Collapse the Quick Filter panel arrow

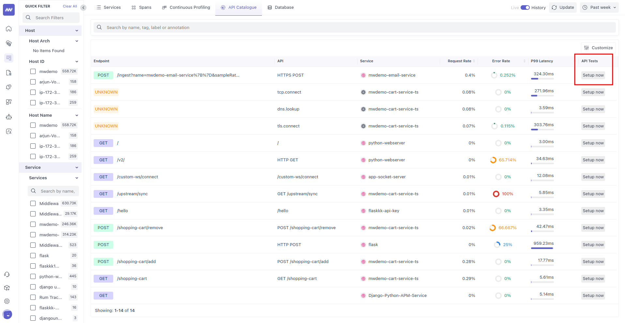point(84,7)
